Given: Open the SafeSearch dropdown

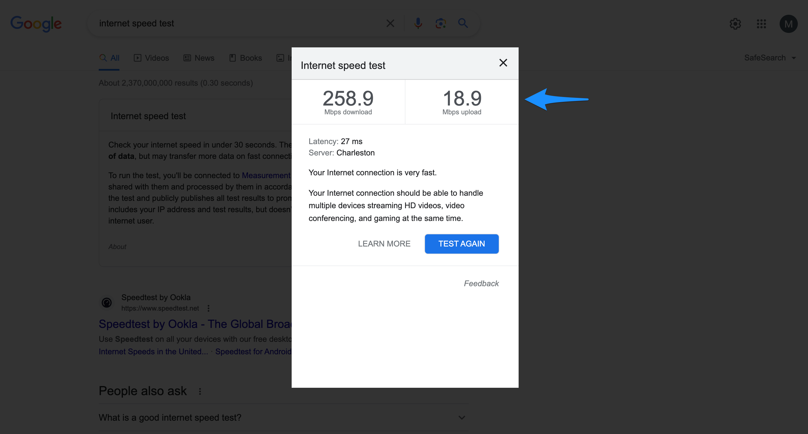Looking at the screenshot, I should (770, 58).
